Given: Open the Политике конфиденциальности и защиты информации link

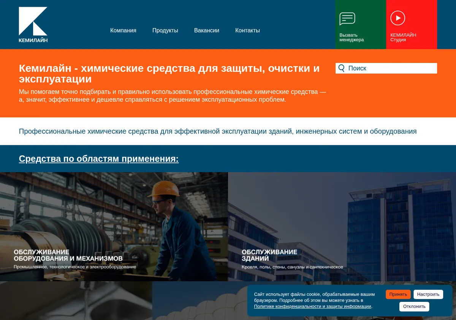Looking at the screenshot, I should 313,306.
